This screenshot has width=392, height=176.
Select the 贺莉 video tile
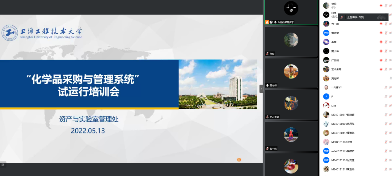[291, 41]
